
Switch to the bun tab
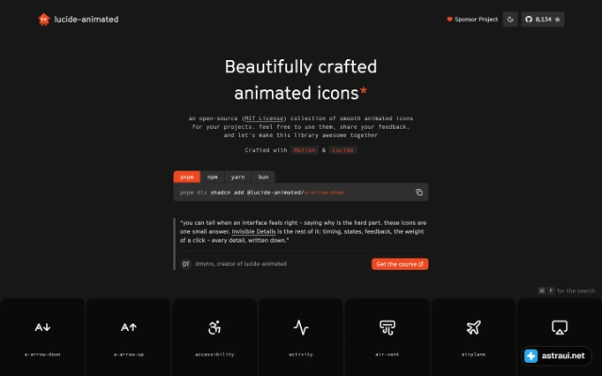click(263, 177)
